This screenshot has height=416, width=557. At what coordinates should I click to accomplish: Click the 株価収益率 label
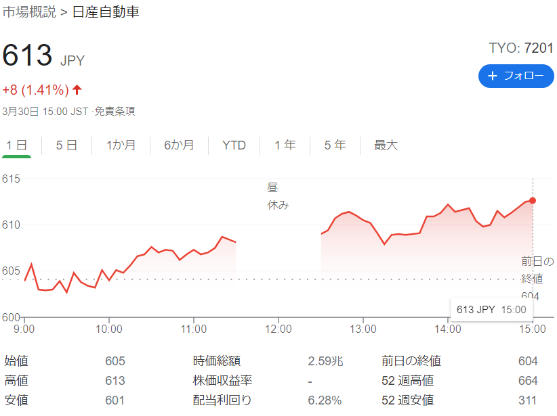222,381
